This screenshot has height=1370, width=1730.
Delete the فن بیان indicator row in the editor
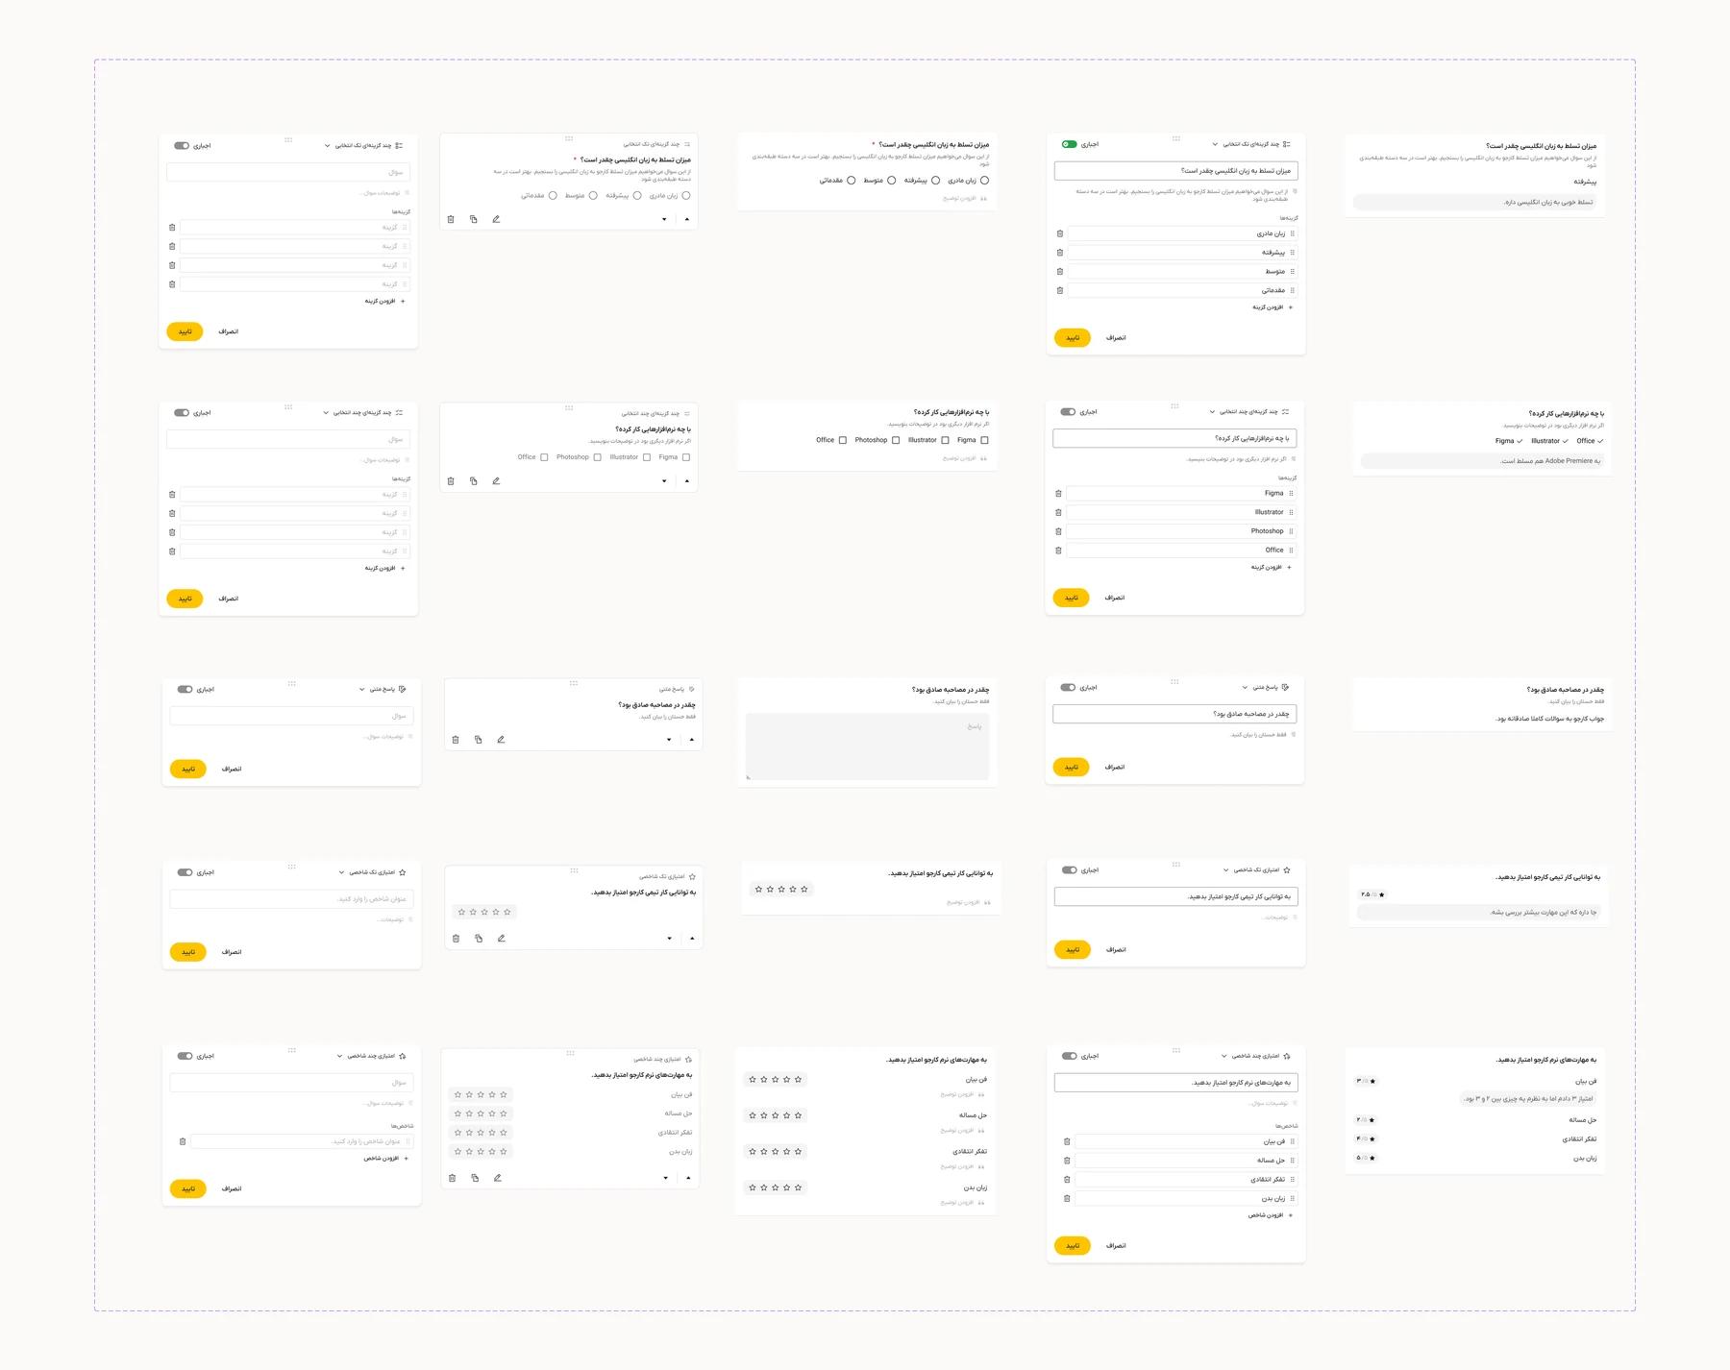1067,1141
